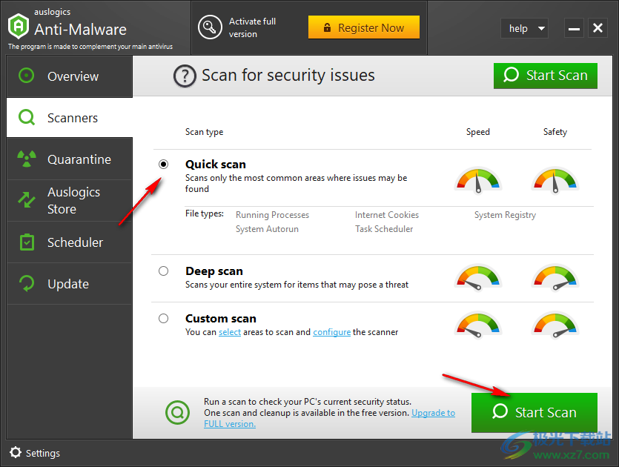
Task: Click the Quarantine radiation icon
Action: click(27, 159)
